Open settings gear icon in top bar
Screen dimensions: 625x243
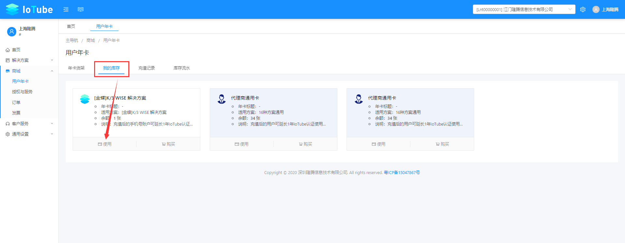click(x=583, y=9)
